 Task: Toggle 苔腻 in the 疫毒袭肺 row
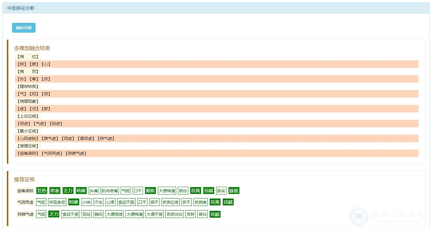[209, 191]
